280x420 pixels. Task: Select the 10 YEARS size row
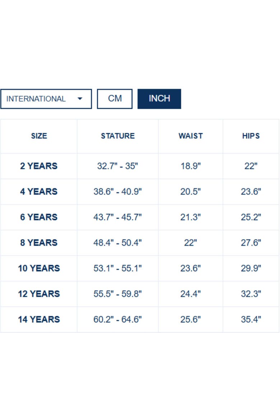pyautogui.click(x=140, y=269)
